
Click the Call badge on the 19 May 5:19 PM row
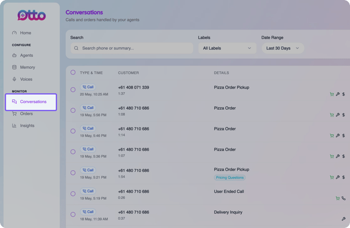tap(88, 191)
